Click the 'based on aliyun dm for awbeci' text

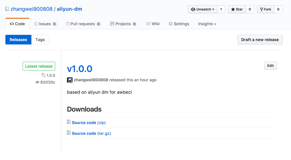(x=99, y=92)
